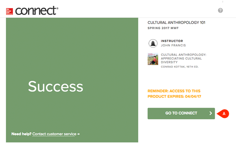Click the Instructor heading label
Screen dimensions: 236x157
point(172,41)
